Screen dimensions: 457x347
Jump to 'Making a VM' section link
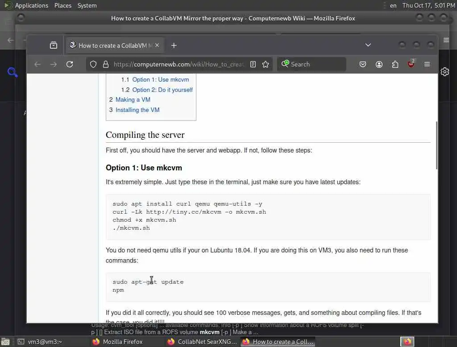pyautogui.click(x=133, y=99)
